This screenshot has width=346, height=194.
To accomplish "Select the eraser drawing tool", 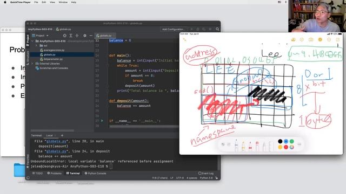I will 257,146.
